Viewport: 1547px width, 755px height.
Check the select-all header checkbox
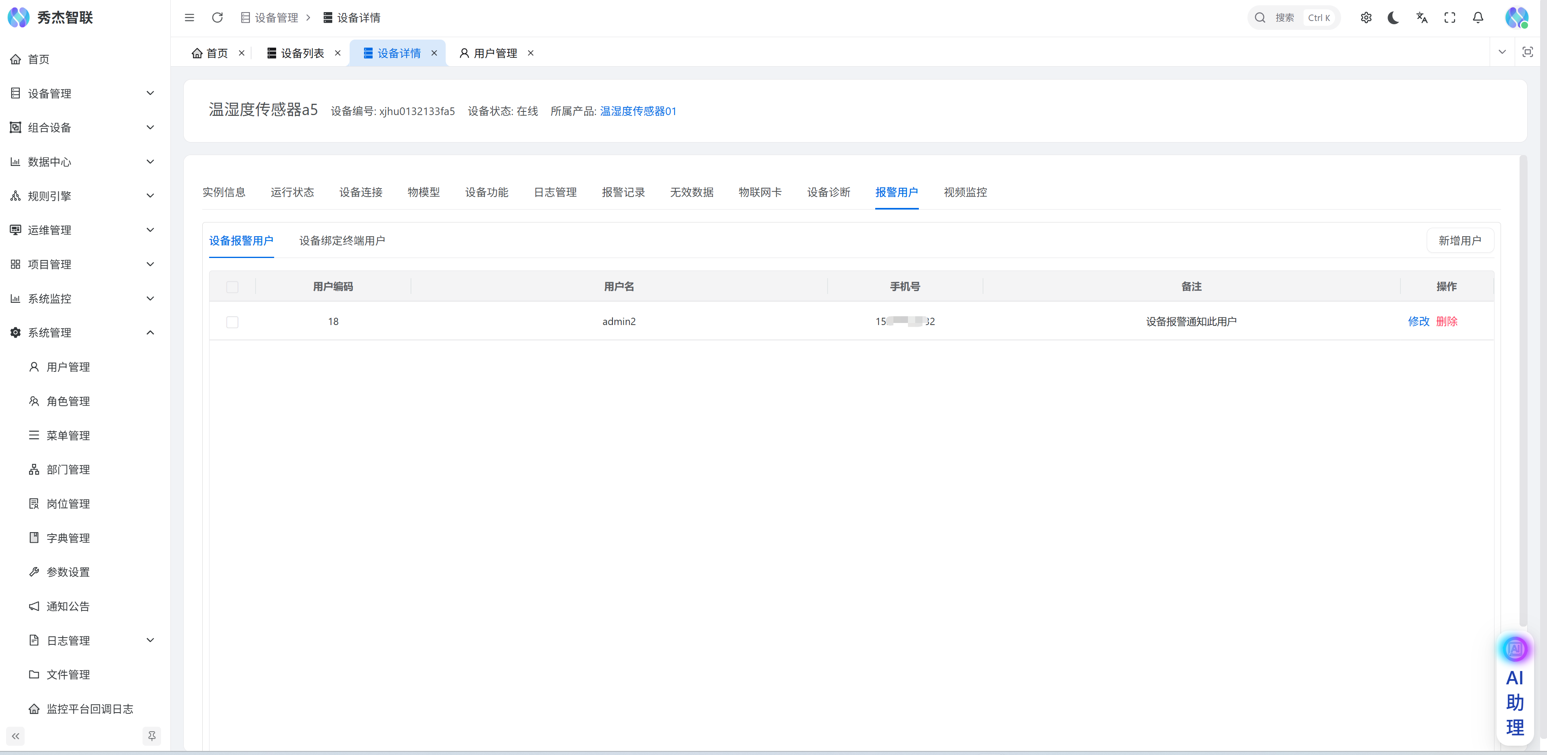(233, 287)
